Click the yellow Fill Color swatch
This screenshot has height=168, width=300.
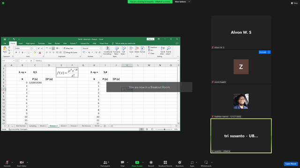(35, 53)
